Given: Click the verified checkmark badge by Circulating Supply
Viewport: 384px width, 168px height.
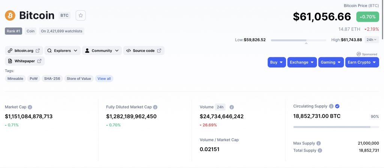Looking at the screenshot, I should point(337,106).
